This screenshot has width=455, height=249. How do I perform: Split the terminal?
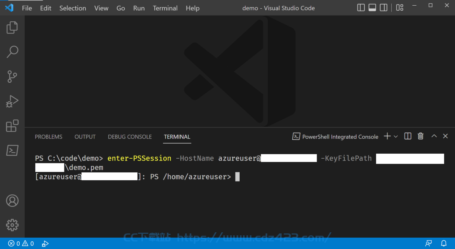408,136
